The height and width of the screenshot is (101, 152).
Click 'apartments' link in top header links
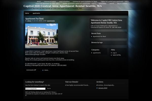coord(102,4)
